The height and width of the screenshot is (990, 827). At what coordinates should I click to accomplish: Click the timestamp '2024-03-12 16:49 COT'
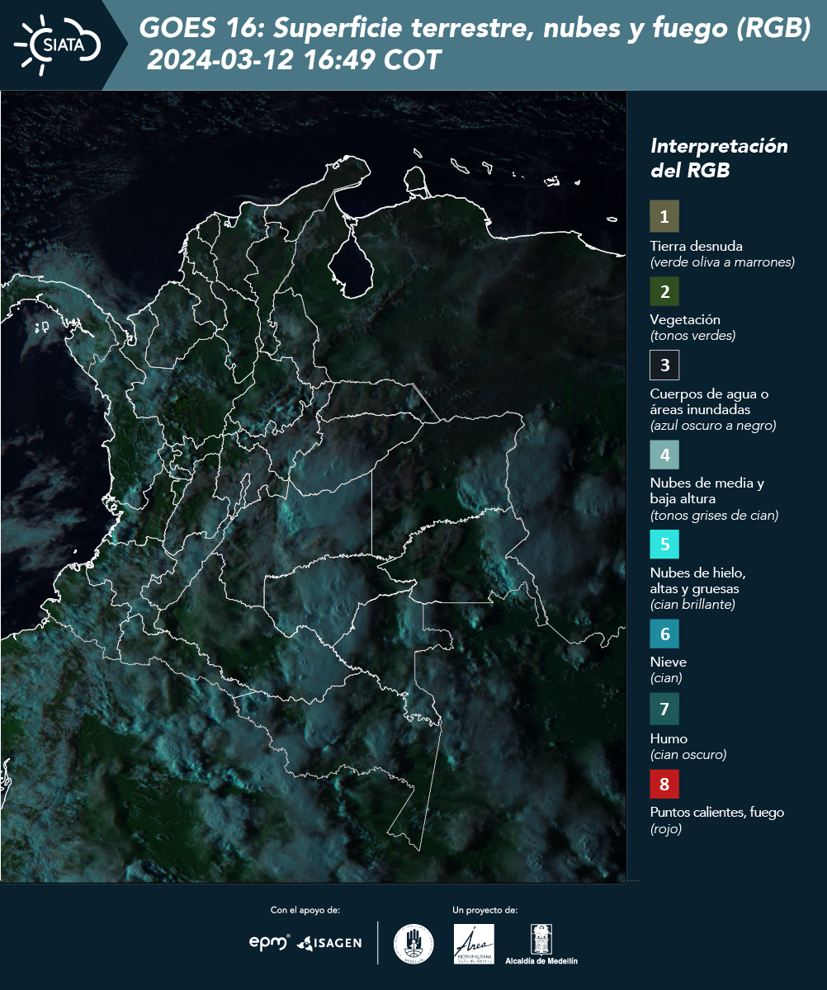point(295,60)
